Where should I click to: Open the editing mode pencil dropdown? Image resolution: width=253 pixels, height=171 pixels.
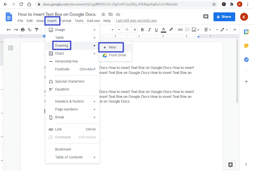[x=224, y=30]
